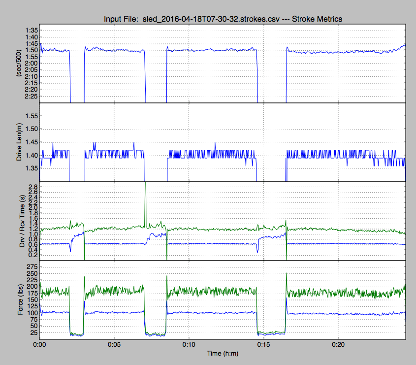The width and height of the screenshot is (416, 365).
Task: Select the 0:05 time tick label
Action: pos(114,344)
